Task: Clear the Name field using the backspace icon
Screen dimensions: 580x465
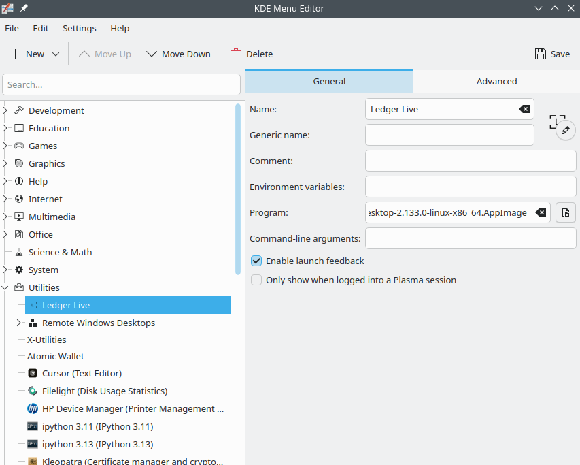Action: pos(524,109)
